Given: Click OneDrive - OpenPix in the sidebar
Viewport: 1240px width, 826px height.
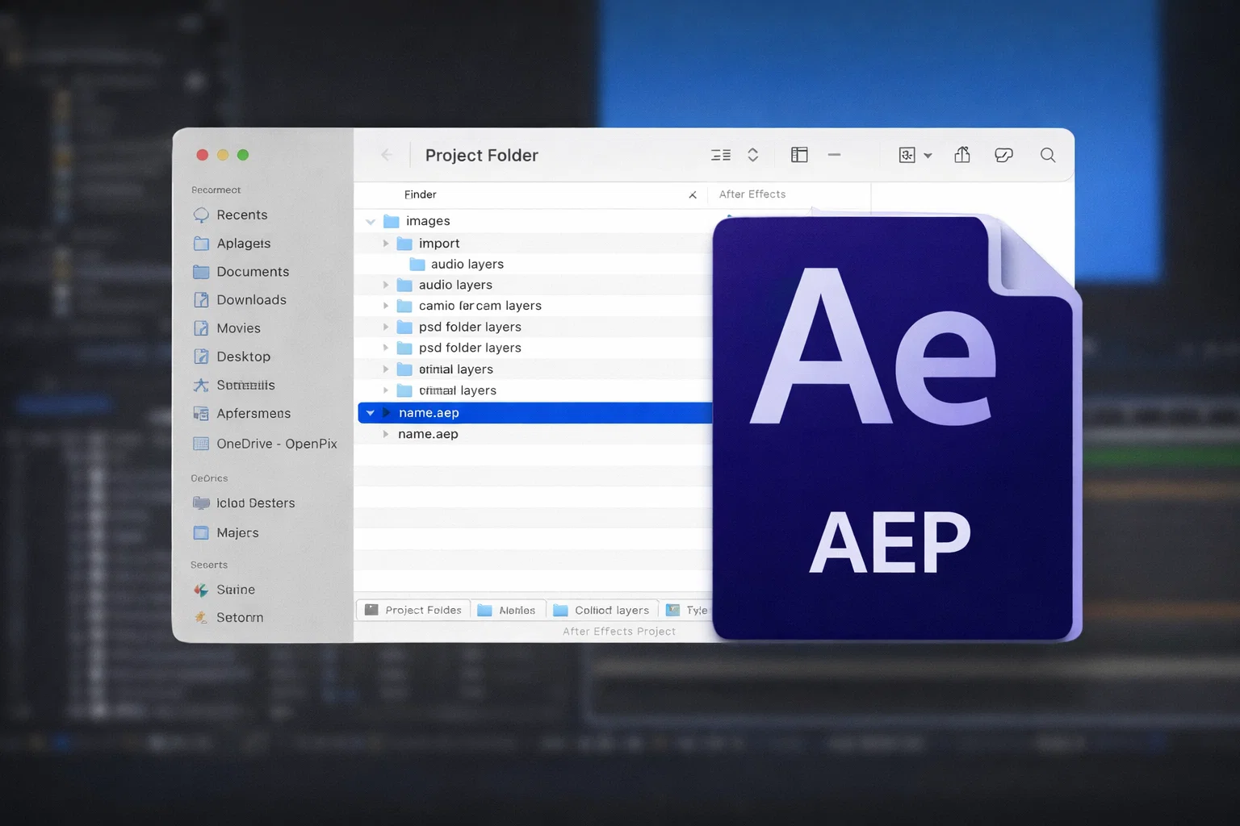Looking at the screenshot, I should (x=277, y=444).
